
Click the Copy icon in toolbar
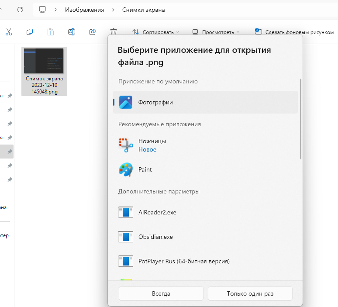[30, 32]
